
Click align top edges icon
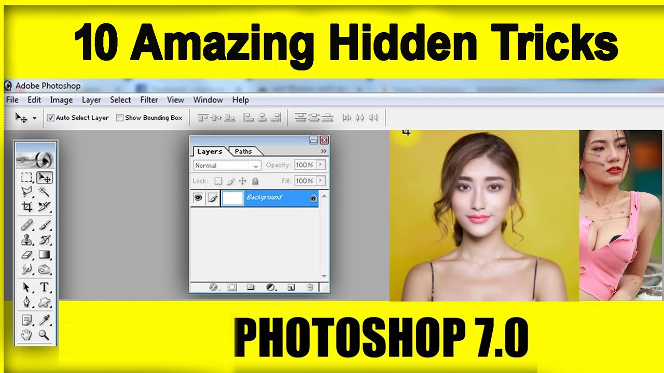click(202, 118)
